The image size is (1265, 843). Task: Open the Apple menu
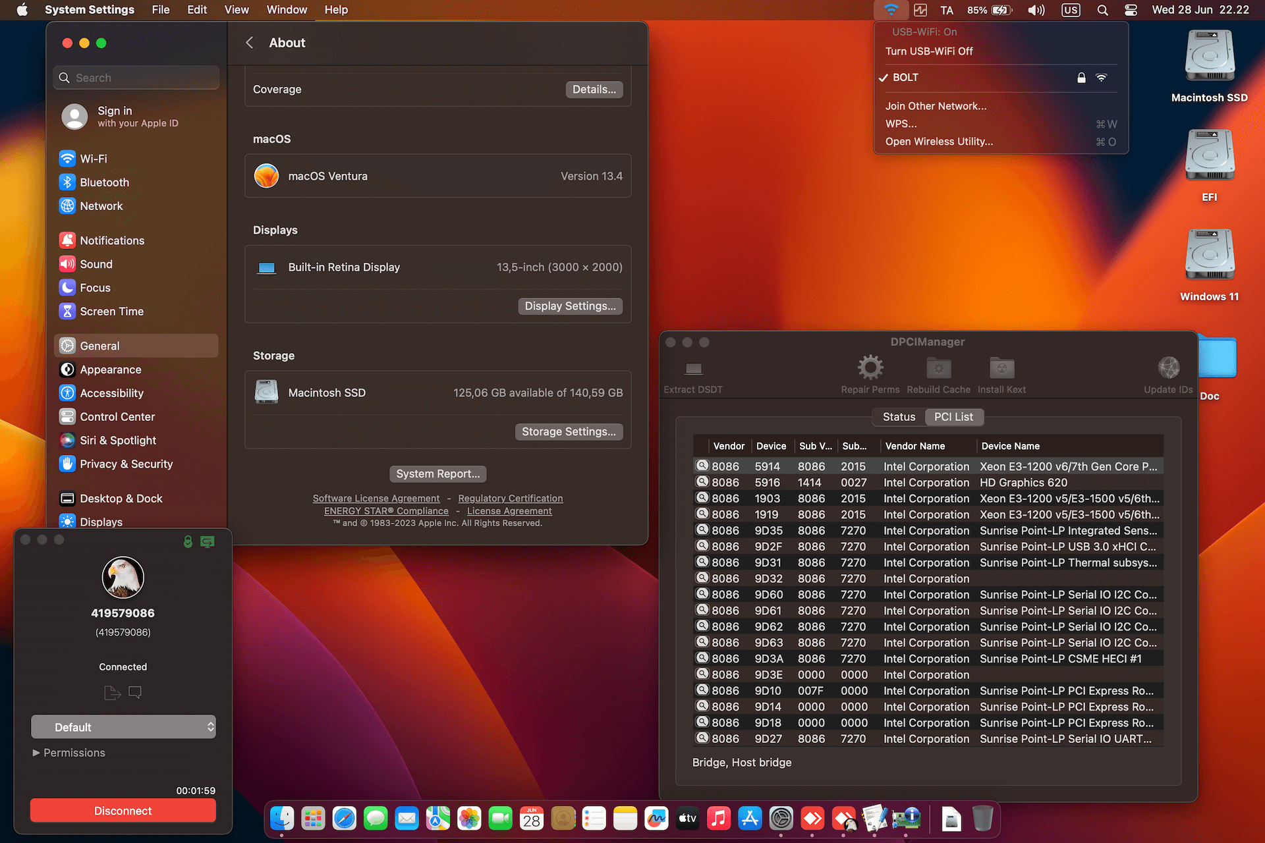click(22, 10)
